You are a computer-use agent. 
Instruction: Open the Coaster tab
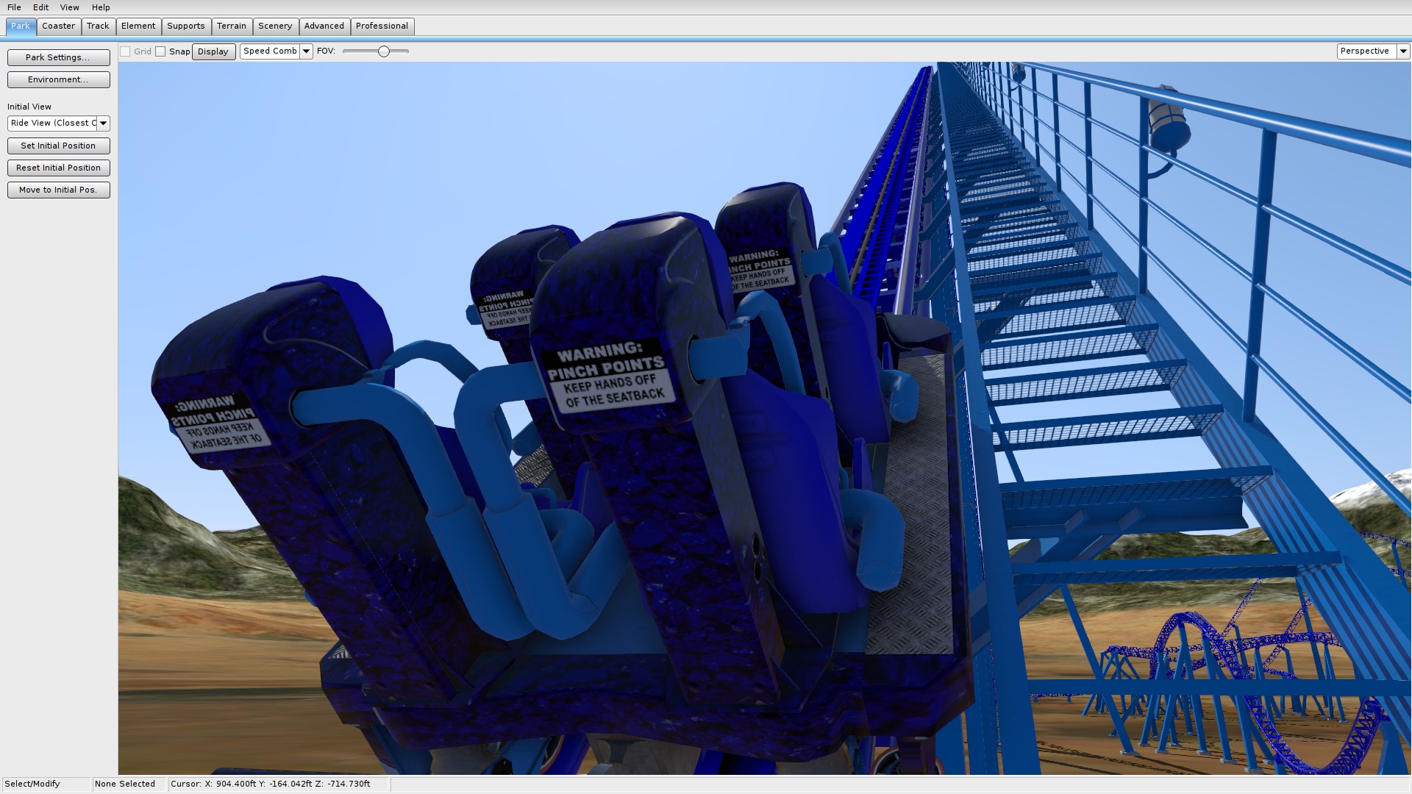[58, 26]
